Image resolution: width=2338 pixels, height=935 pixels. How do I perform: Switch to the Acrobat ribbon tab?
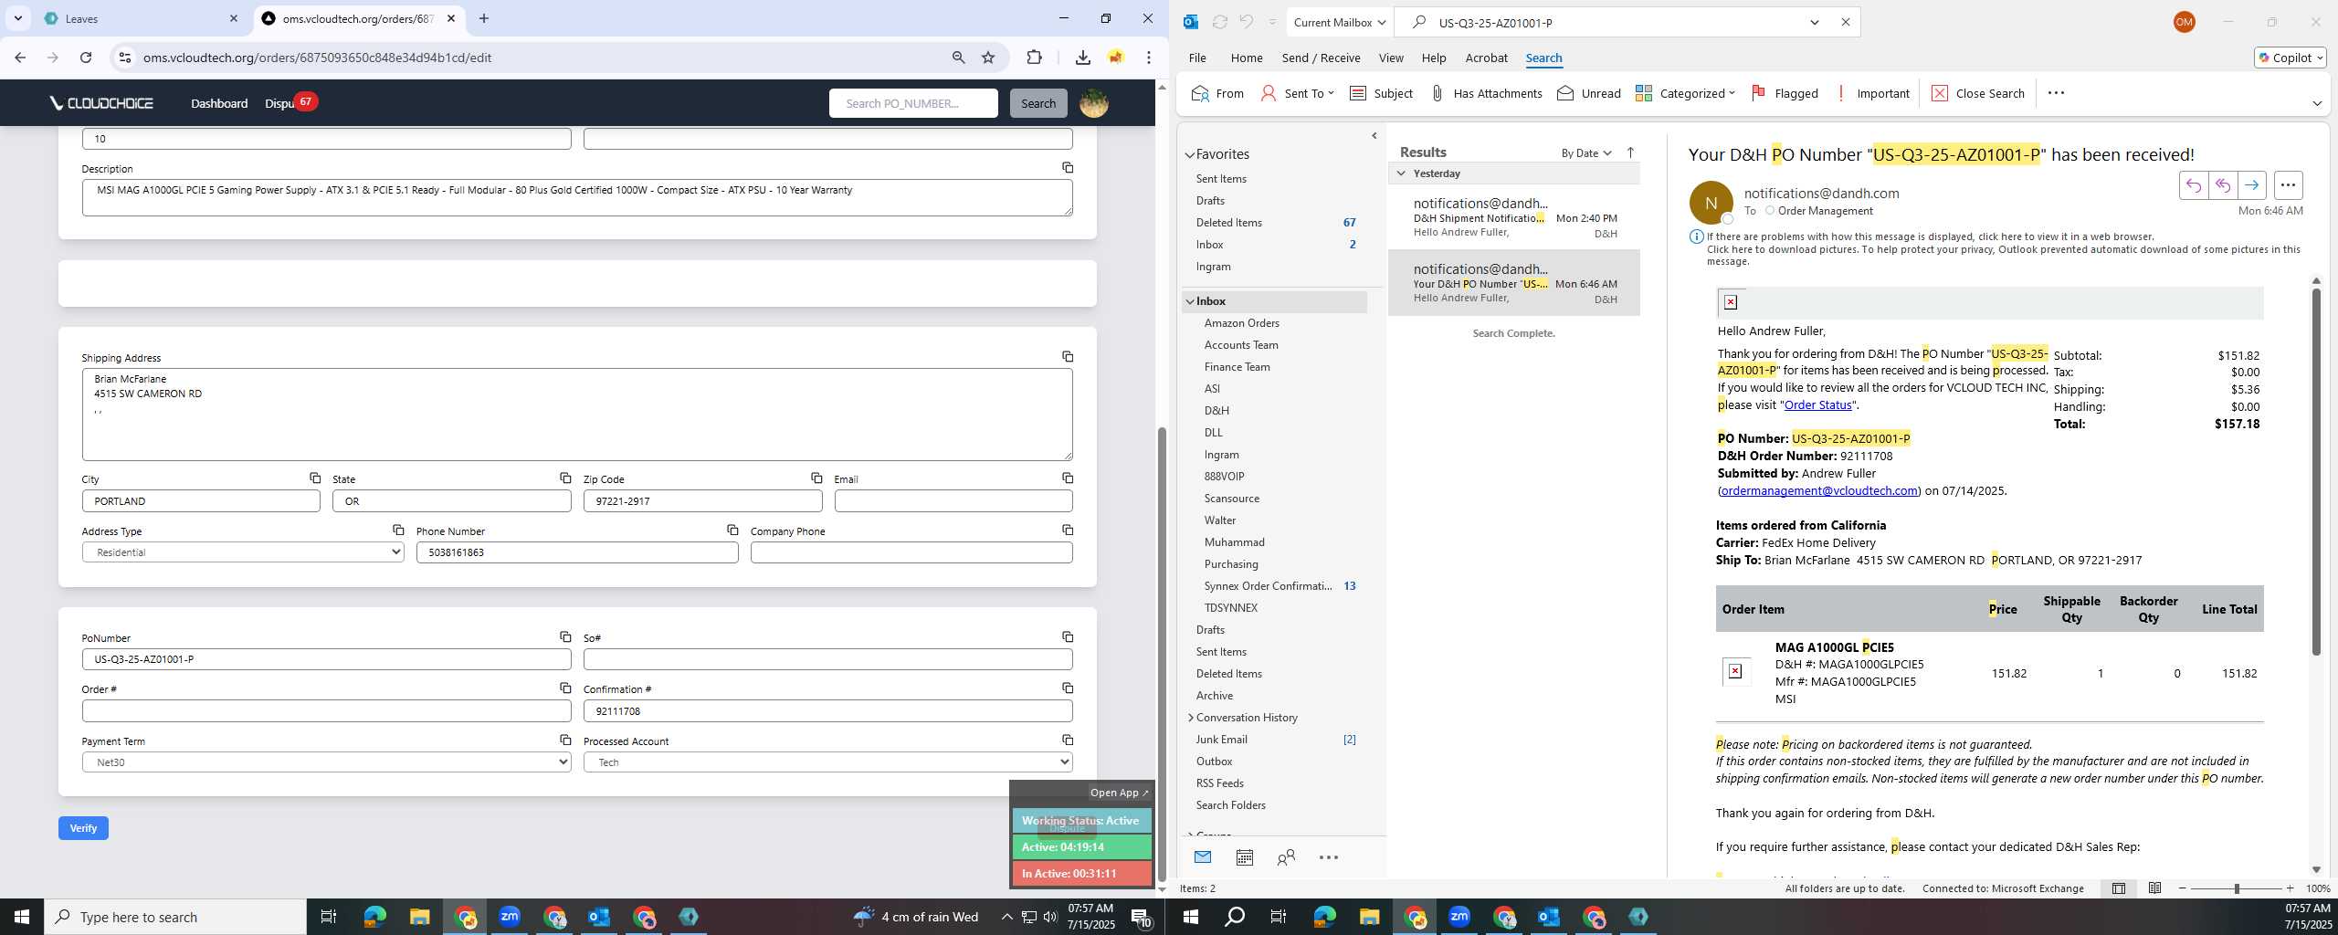point(1486,58)
